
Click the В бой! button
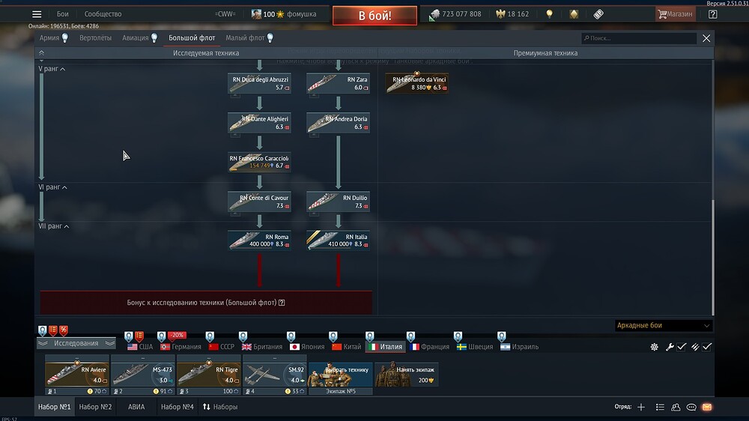[x=374, y=15]
